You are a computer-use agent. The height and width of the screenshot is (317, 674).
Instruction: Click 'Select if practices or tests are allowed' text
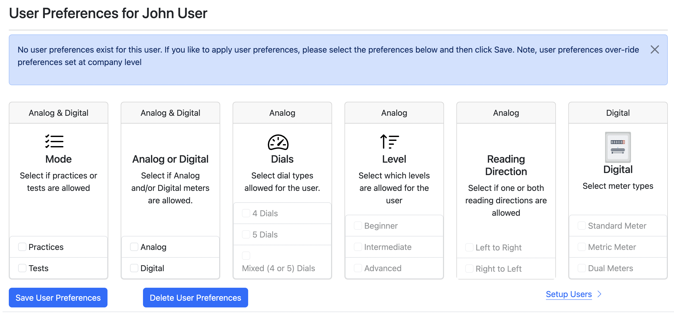point(58,182)
